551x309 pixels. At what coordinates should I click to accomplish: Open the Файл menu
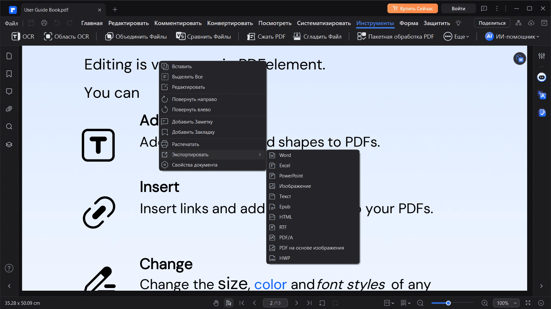(11, 23)
